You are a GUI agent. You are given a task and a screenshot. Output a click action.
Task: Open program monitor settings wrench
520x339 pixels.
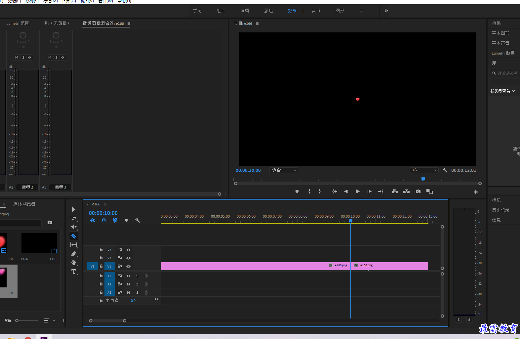pyautogui.click(x=445, y=170)
